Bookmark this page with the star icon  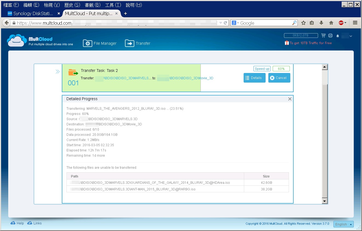303,23
